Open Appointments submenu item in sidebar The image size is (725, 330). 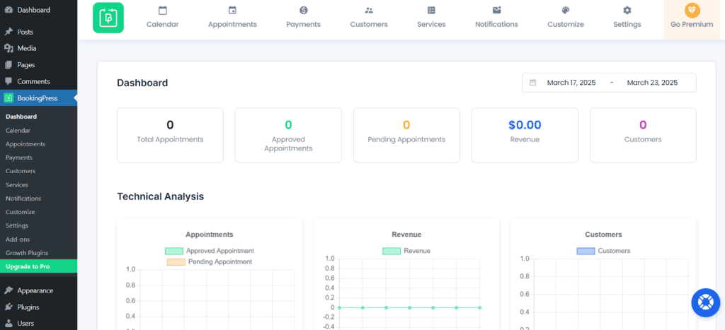25,144
